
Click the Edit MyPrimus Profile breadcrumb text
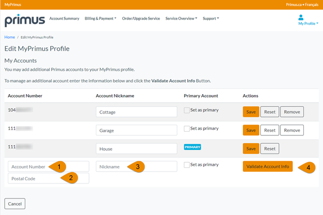click(x=37, y=37)
